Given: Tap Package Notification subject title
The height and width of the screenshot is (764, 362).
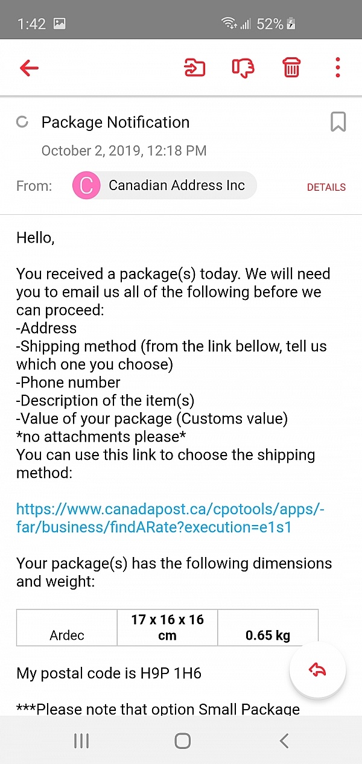Looking at the screenshot, I should (115, 123).
